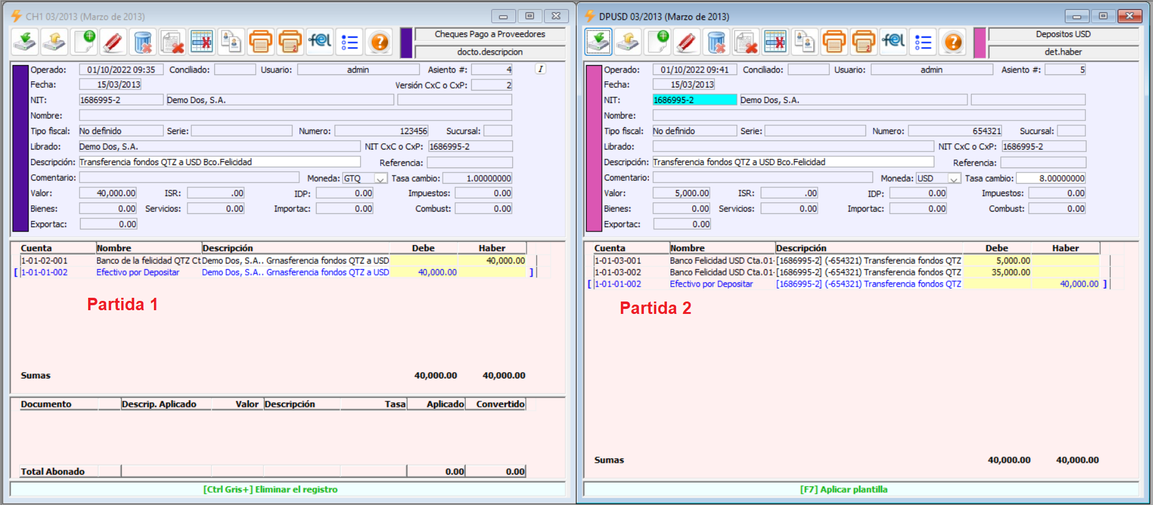Click the new document icon in the CH1 window

[84, 42]
